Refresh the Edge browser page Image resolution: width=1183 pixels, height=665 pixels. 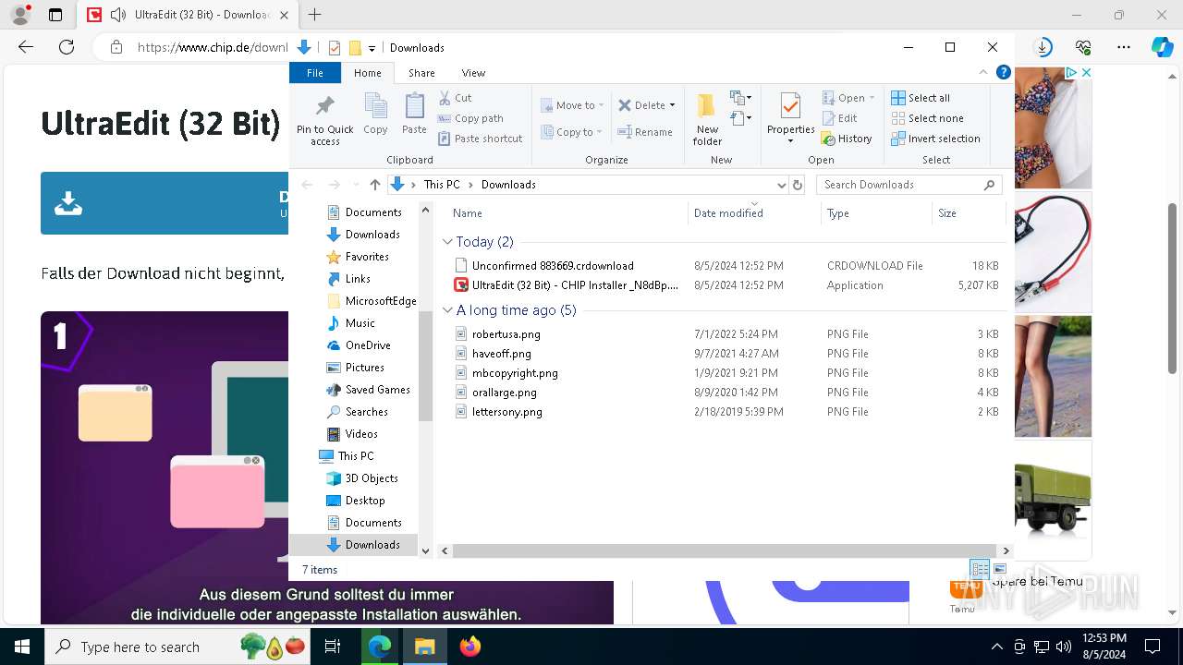[66, 47]
